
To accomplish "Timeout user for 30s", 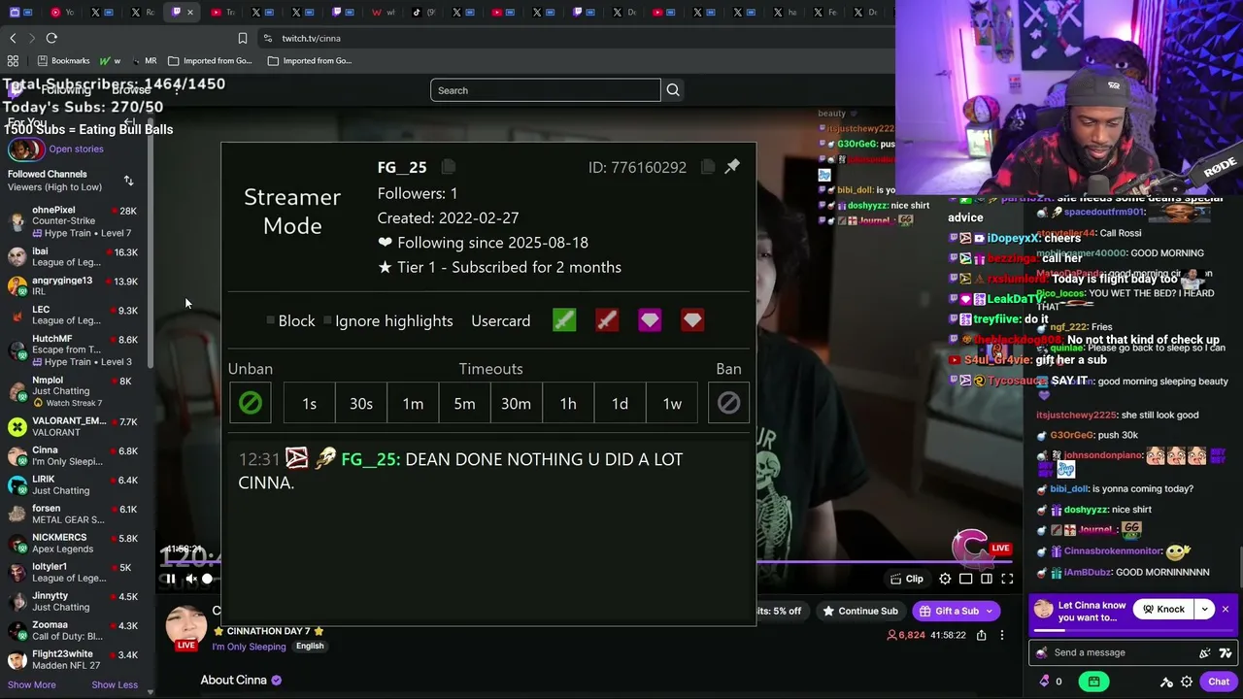I will (361, 403).
